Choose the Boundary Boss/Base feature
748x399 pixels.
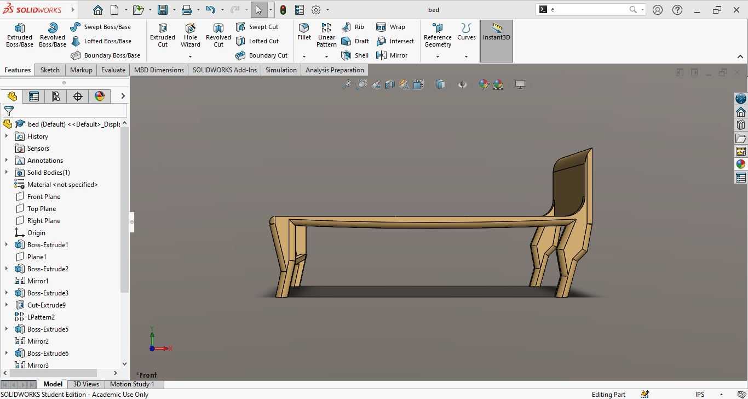106,55
